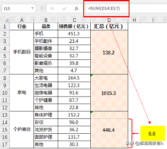Click the Select All corner triangle
167x149 pixels.
(7, 20)
